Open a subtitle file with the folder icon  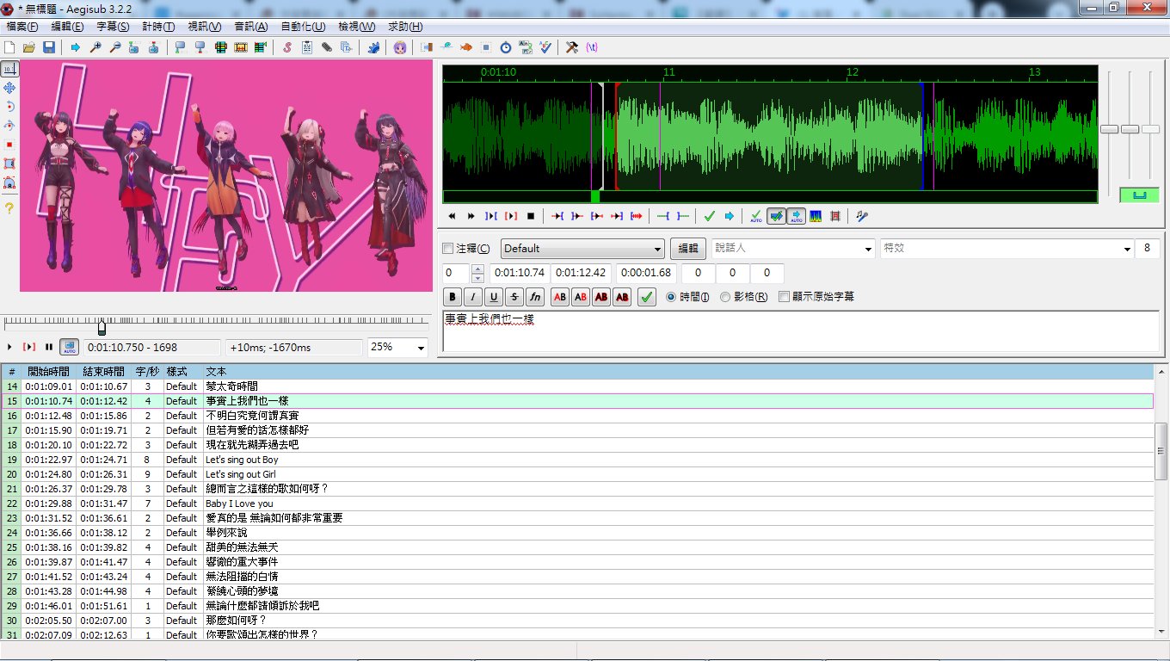pyautogui.click(x=29, y=47)
